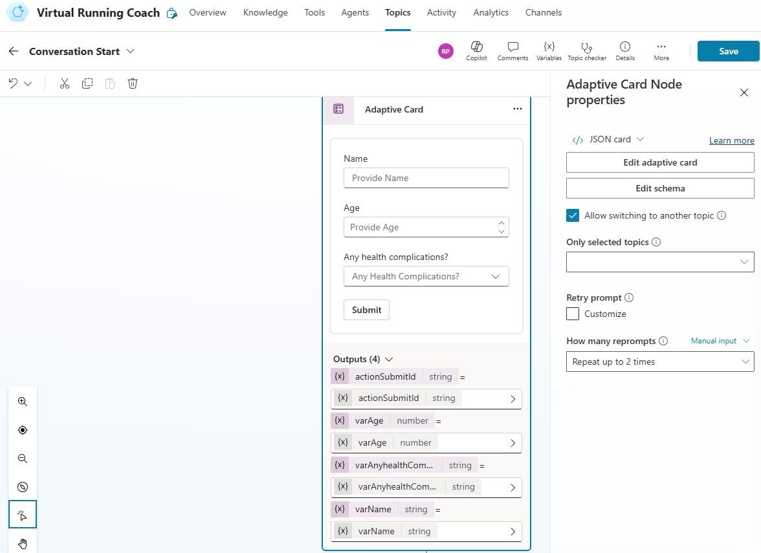Click the Edit adaptive card button
The image size is (761, 553).
click(x=660, y=162)
